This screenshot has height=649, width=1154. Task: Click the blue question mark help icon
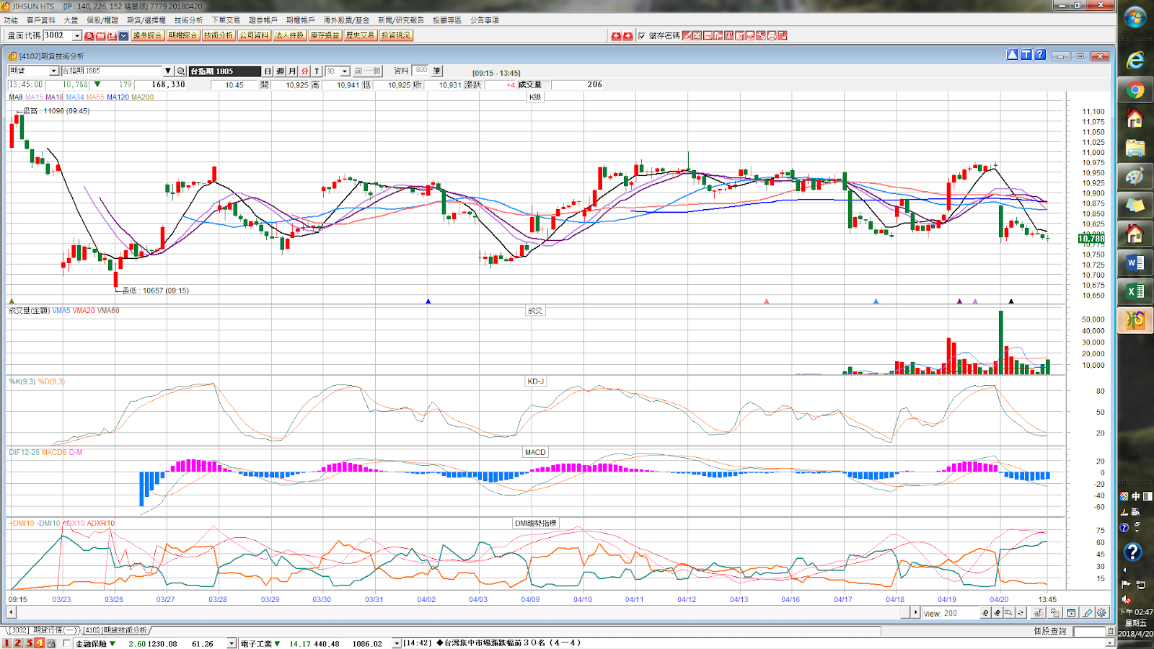tap(1040, 55)
